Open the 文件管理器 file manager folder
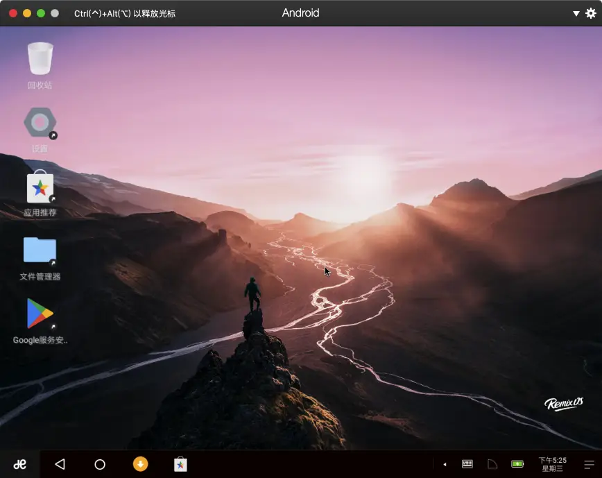602x478 pixels. tap(40, 251)
